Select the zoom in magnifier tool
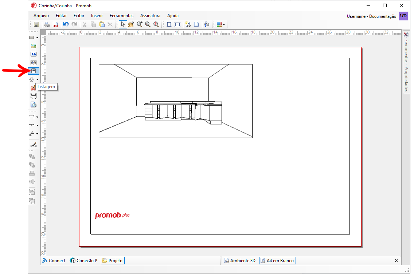The image size is (414, 276). [x=140, y=24]
